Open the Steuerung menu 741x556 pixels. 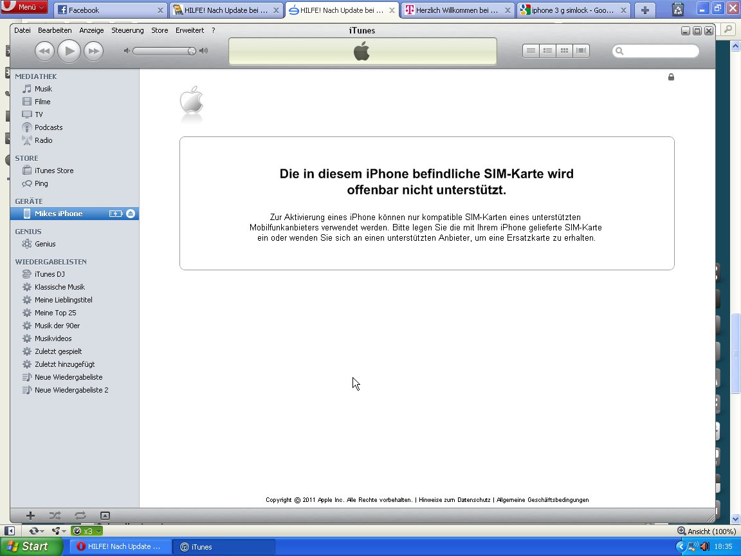pos(127,30)
